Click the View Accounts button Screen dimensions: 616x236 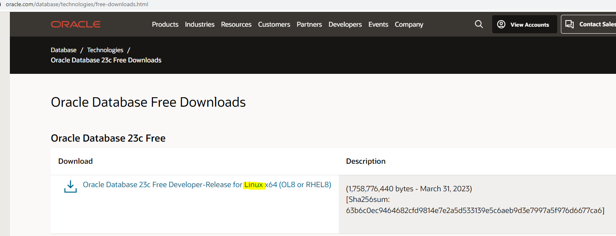click(x=525, y=24)
